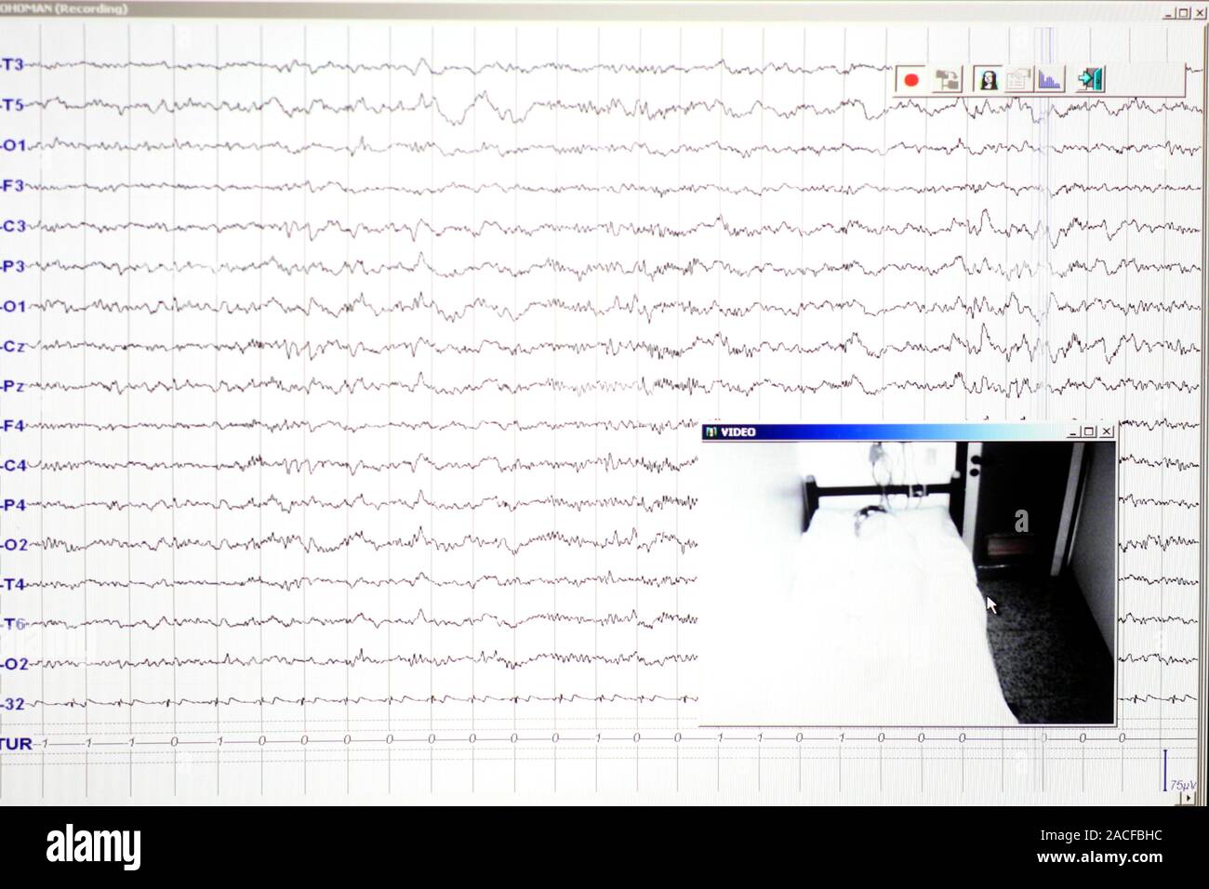The height and width of the screenshot is (889, 1209).
Task: Minimize the VIDEO window
Action: [x=1074, y=431]
